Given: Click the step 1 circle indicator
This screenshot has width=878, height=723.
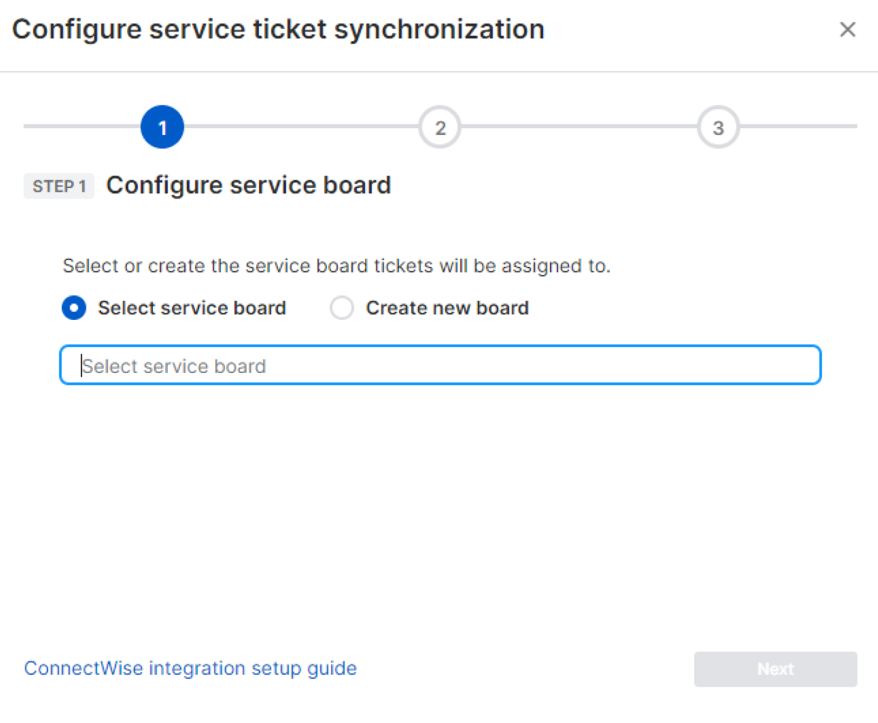Looking at the screenshot, I should 162,127.
